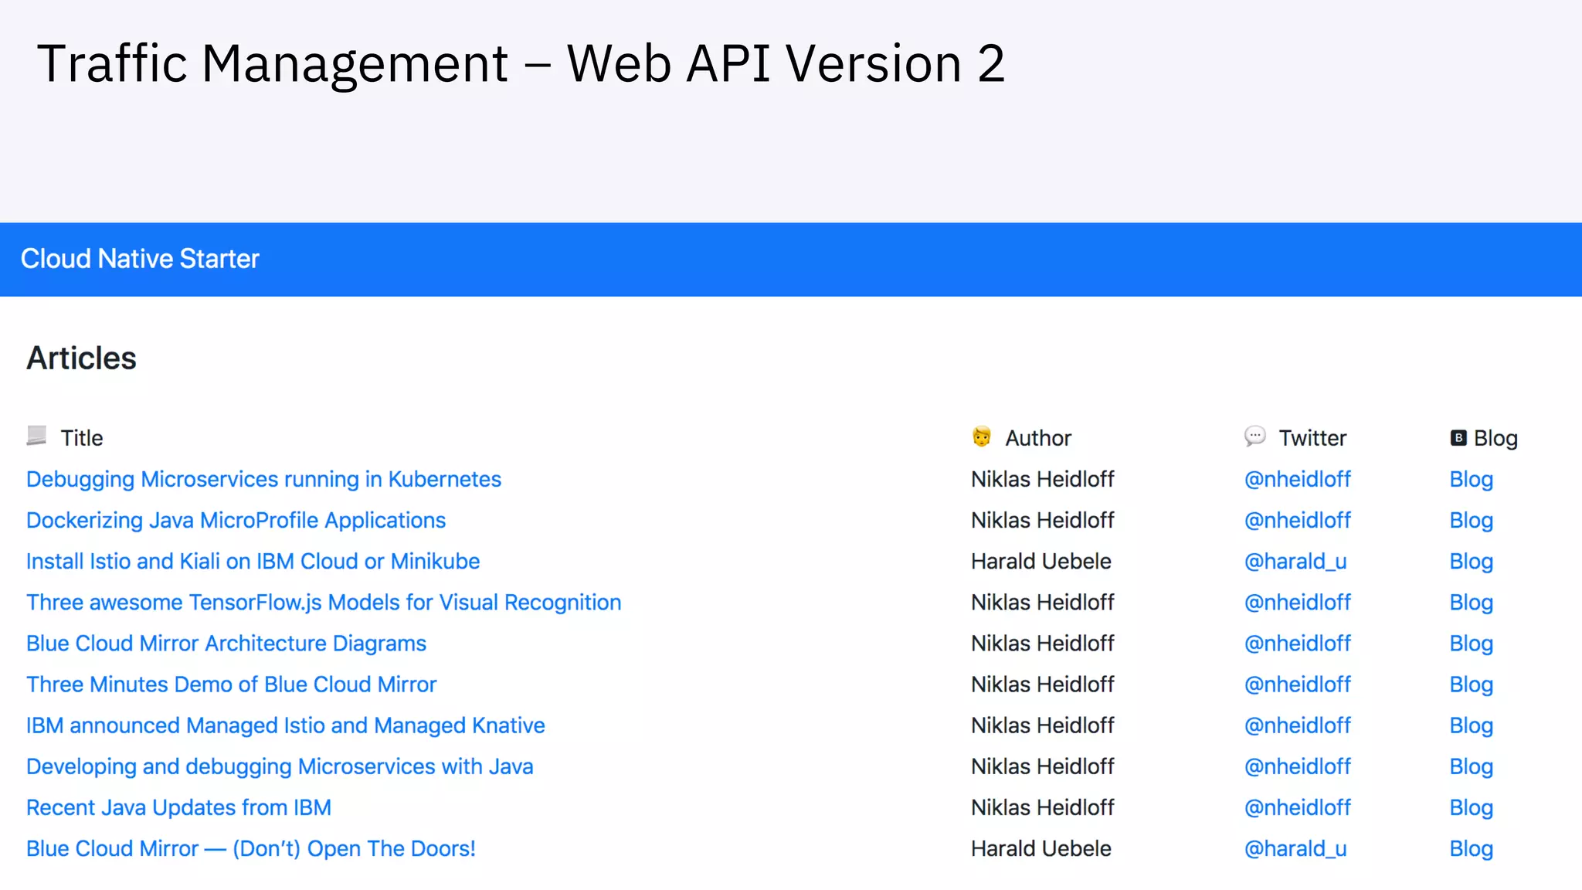
Task: Open Blog link in Developing and debugging row
Action: pyautogui.click(x=1471, y=766)
